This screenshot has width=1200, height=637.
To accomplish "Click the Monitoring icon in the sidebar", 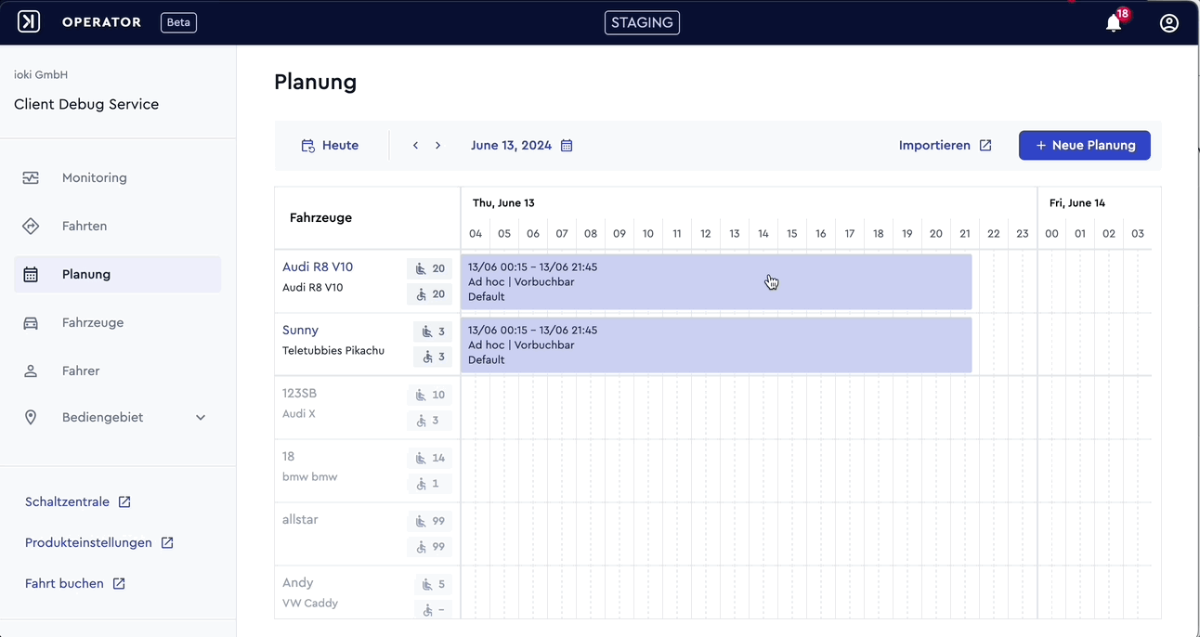I will pyautogui.click(x=31, y=177).
